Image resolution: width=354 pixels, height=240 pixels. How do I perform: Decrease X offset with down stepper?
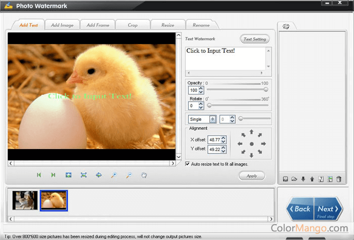224,141
